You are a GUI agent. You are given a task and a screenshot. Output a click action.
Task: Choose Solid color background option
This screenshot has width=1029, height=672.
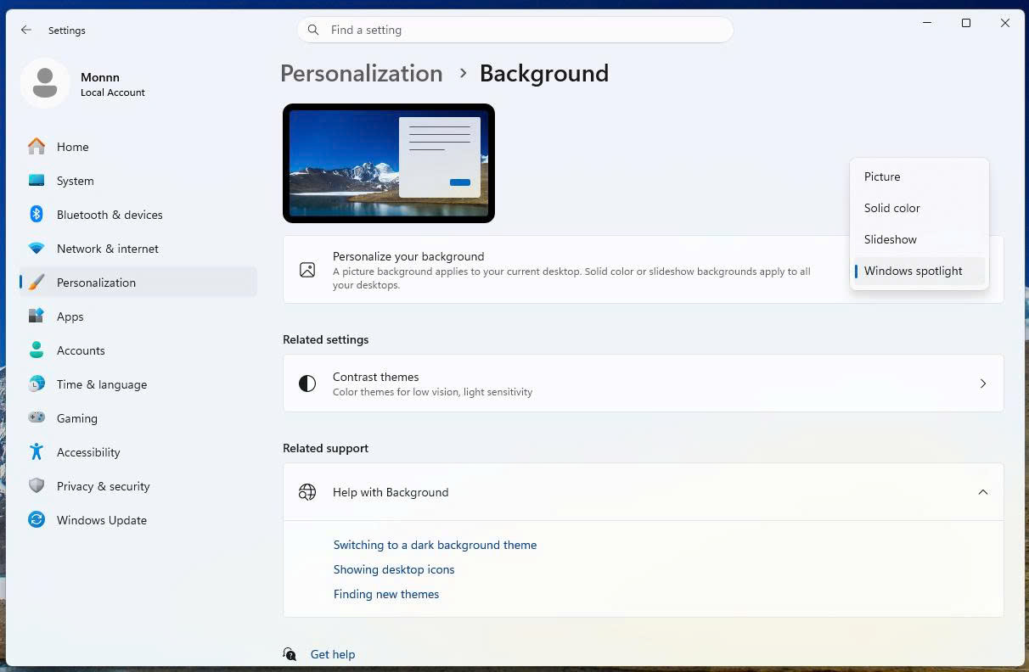tap(919, 208)
